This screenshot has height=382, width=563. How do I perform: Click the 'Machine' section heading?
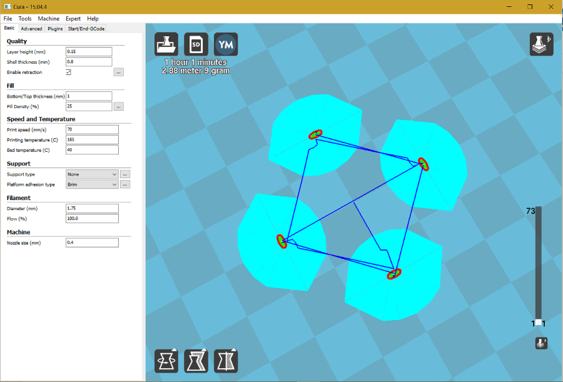tap(18, 233)
